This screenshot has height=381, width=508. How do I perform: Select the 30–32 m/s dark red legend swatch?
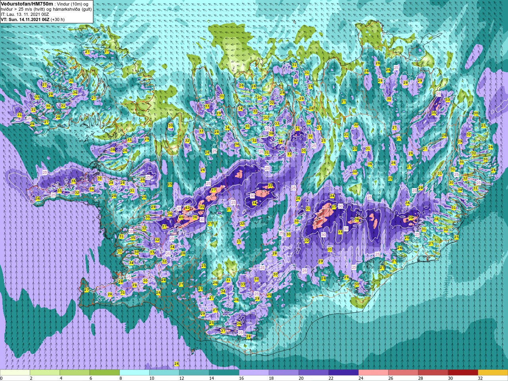[463, 373]
